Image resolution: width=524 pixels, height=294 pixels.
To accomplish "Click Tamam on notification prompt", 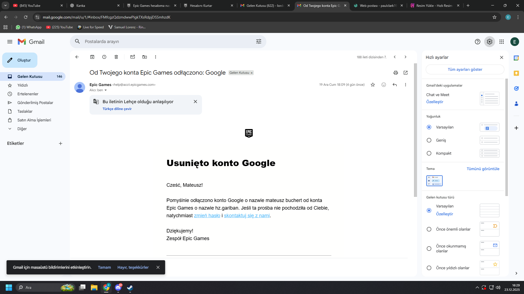I will pos(105,267).
